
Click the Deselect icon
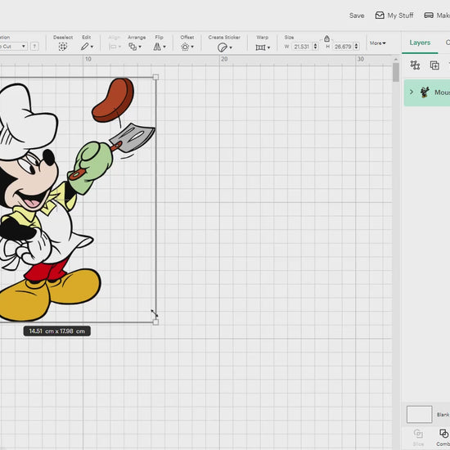pyautogui.click(x=62, y=47)
